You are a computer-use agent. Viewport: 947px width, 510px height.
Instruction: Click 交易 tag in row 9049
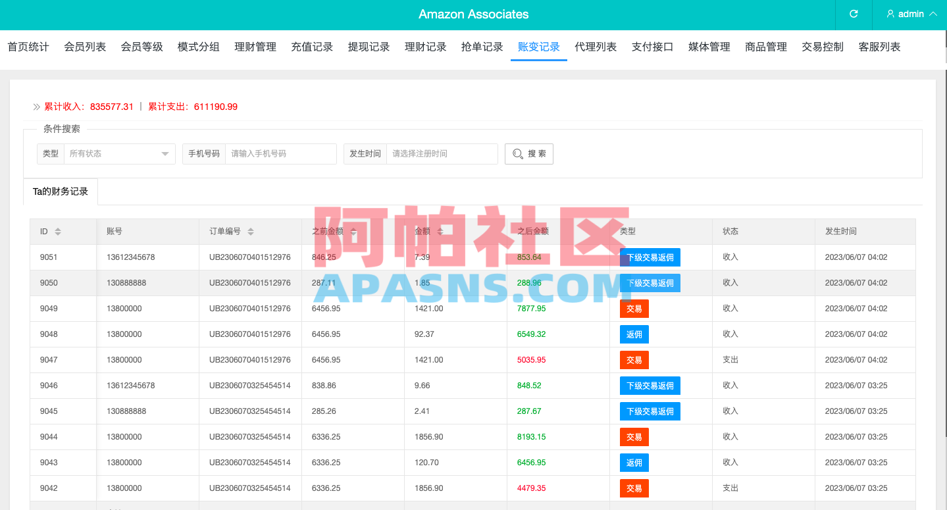634,309
